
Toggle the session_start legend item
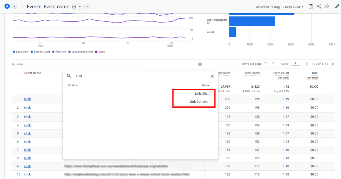(40, 52)
